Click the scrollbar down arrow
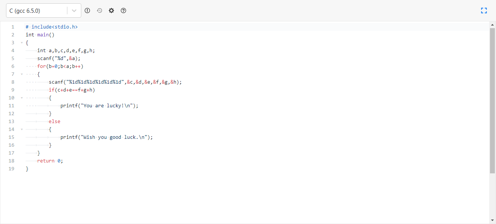The height and width of the screenshot is (224, 496). (492, 220)
